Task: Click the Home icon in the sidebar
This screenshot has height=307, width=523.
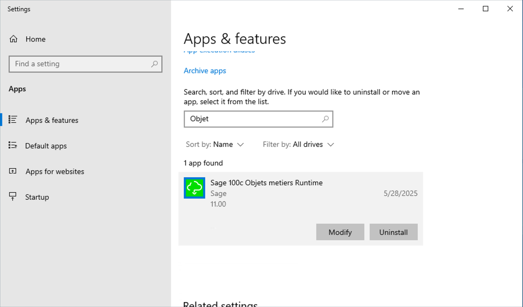Action: tap(13, 39)
